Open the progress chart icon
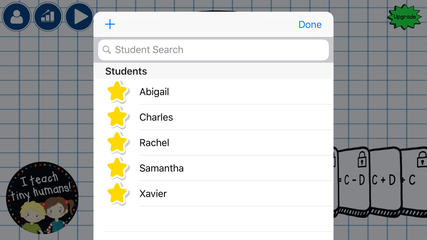427x240 pixels. click(48, 17)
